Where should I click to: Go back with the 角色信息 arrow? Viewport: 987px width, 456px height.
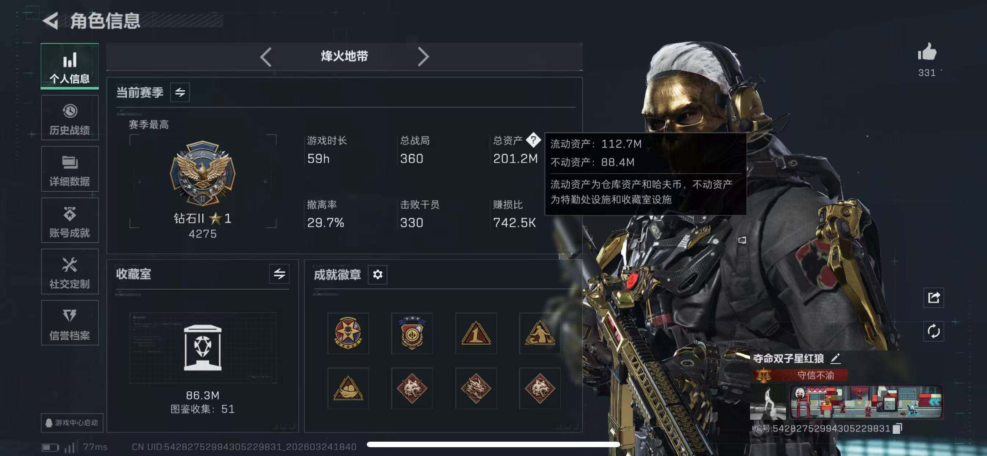pyautogui.click(x=50, y=21)
